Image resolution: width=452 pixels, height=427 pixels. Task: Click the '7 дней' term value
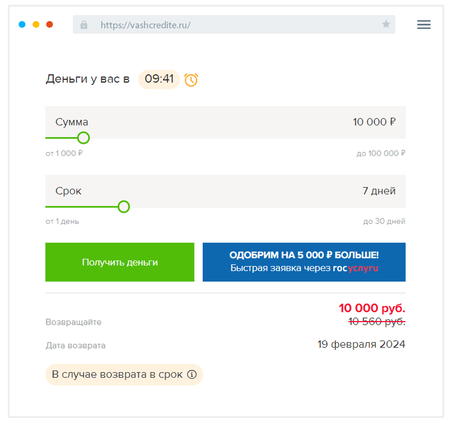(379, 191)
